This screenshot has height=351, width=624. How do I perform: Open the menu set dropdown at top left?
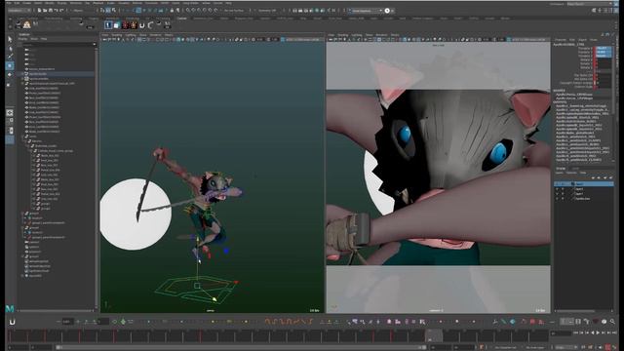[x=19, y=11]
